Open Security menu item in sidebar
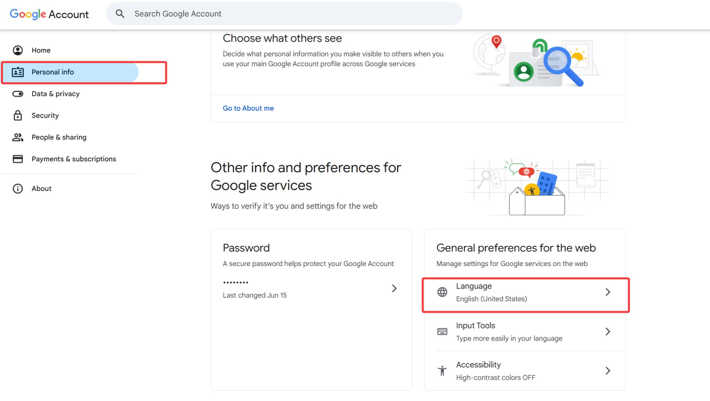The image size is (710, 401). click(x=45, y=116)
